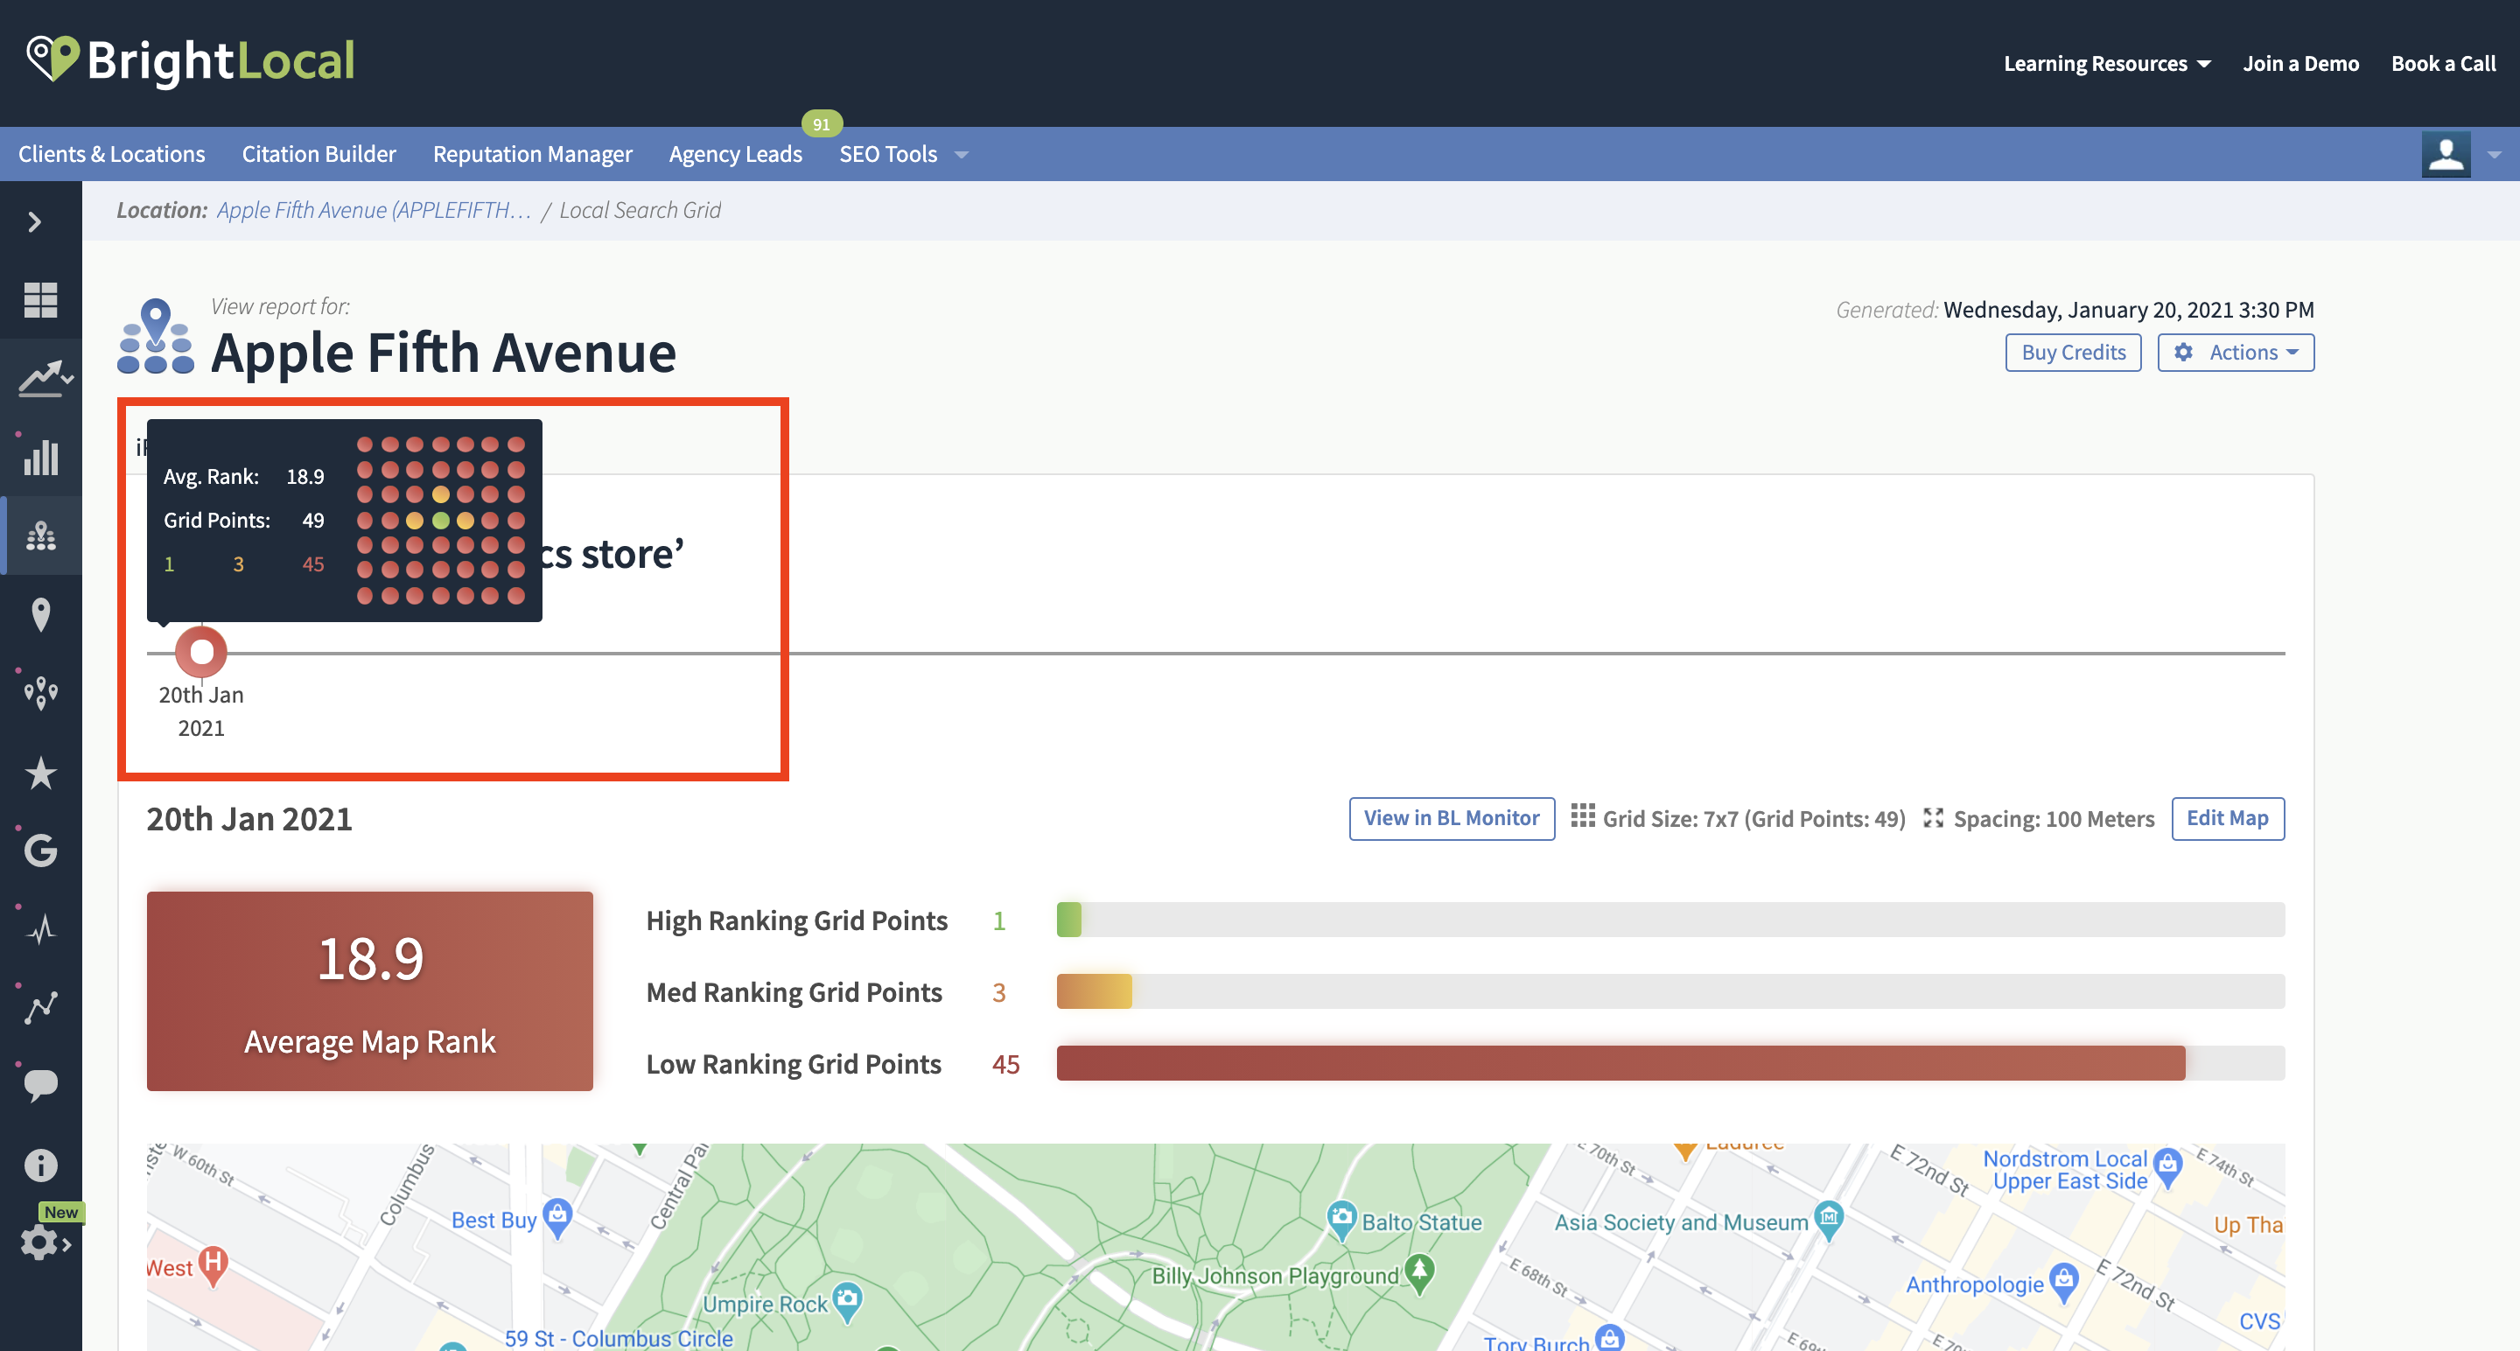Open the bar chart reports sidebar icon
Viewport: 2520px width, 1351px height.
pyautogui.click(x=40, y=457)
